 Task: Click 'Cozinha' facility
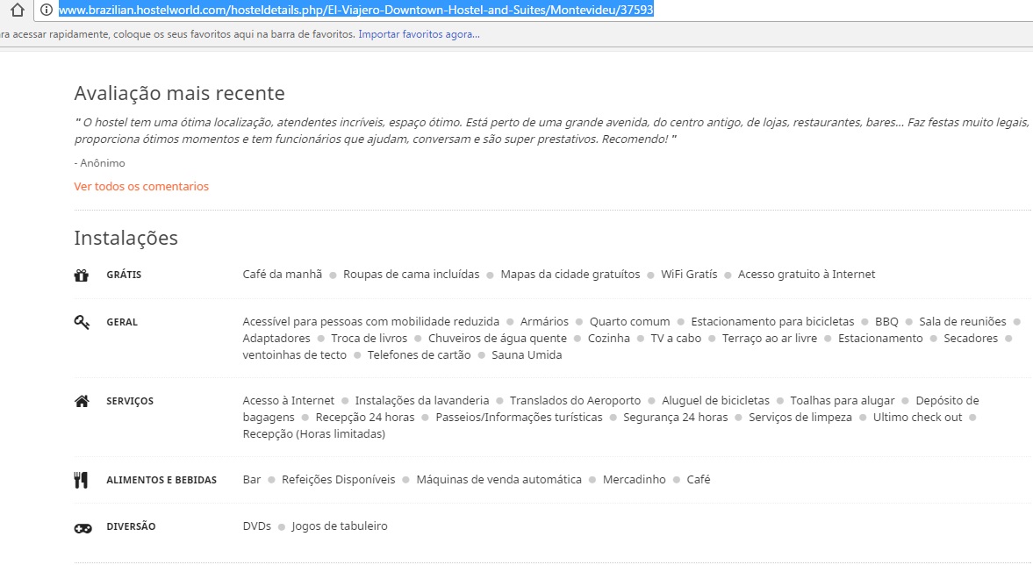(x=609, y=338)
